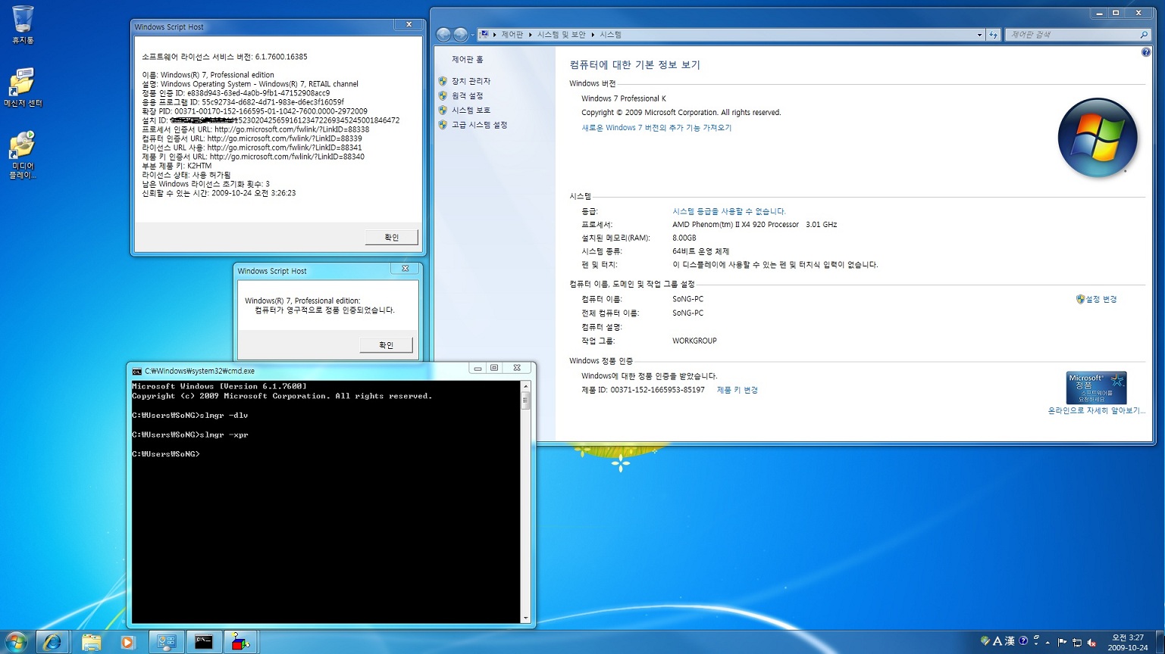Image resolution: width=1165 pixels, height=654 pixels.
Task: Open the Messenger Center desktop shortcut
Action: tap(23, 87)
